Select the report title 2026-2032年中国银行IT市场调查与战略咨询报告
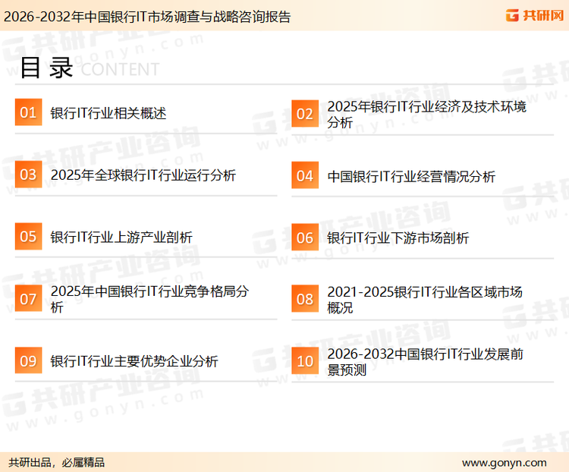The image size is (569, 472). coord(147,17)
